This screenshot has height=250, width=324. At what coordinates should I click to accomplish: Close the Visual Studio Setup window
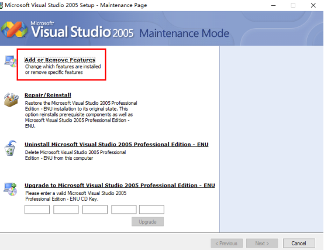[313, 5]
